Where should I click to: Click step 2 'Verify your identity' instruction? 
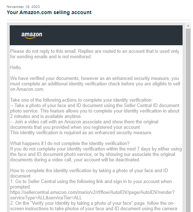pos(94,206)
